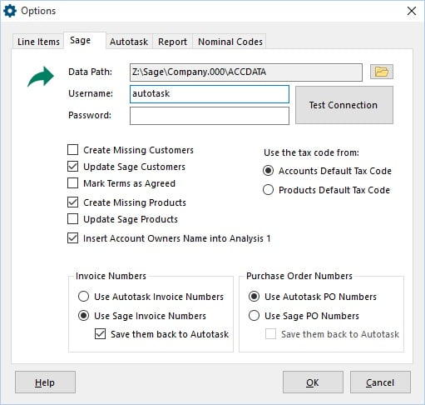Go to the Nominal Codes tab
The height and width of the screenshot is (405, 425).
click(230, 42)
